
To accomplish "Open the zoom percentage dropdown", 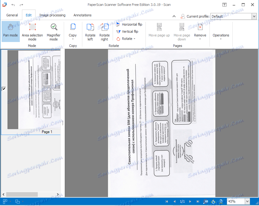I will pyautogui.click(x=247, y=201).
